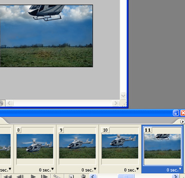
Task: Close the animation palette window
Action: pos(183,113)
